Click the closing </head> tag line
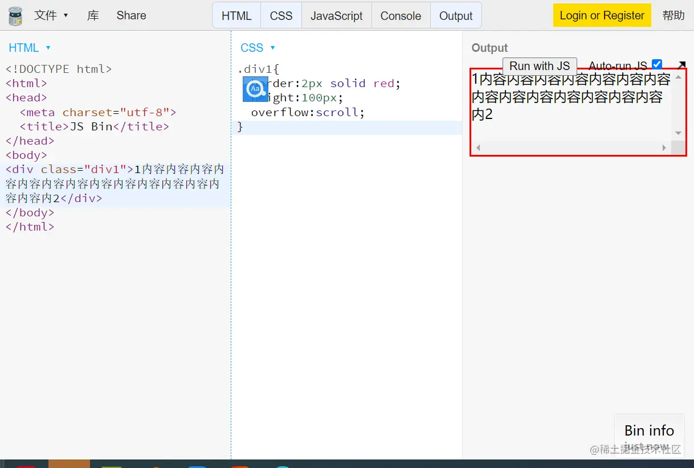The image size is (694, 468). (x=30, y=141)
